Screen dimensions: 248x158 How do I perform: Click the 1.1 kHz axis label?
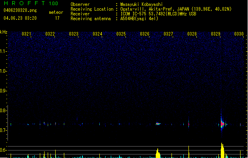pos(3,51)
